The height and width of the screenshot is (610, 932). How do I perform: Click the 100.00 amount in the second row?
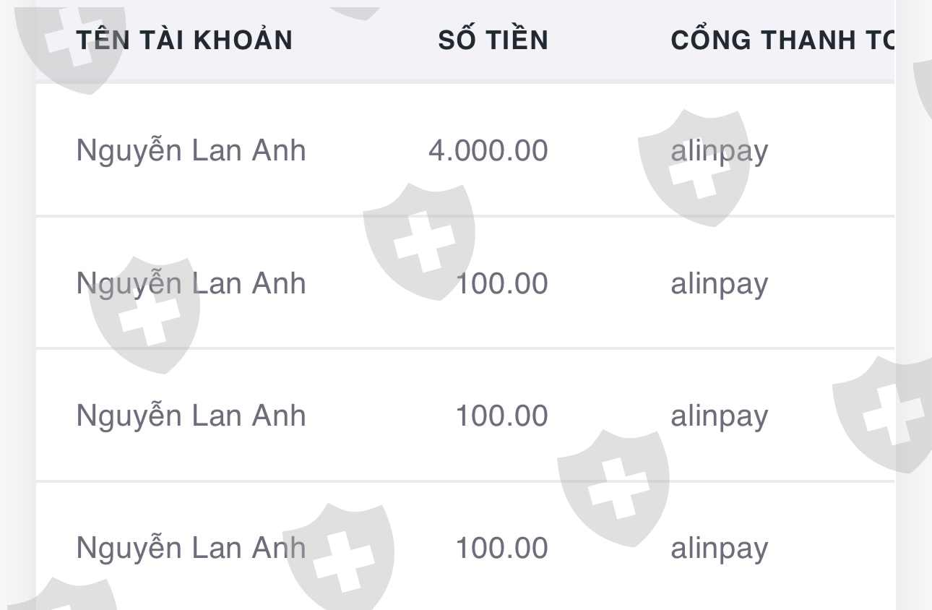pos(501,283)
